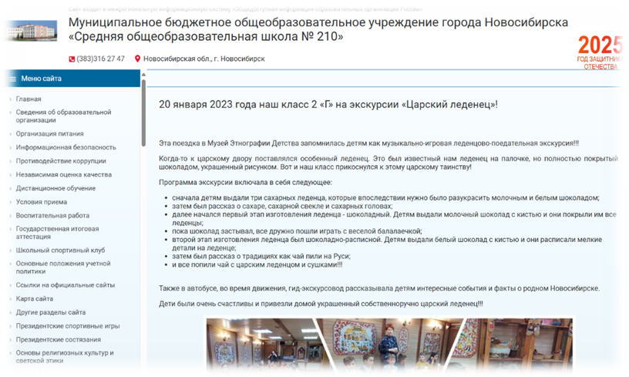Open Условия приема in the sidebar
The width and height of the screenshot is (629, 377).
pos(43,202)
